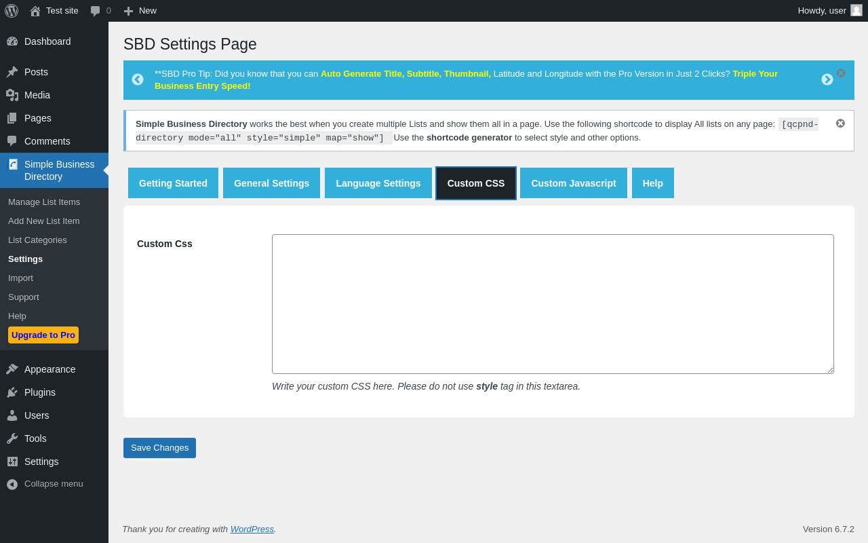868x543 pixels.
Task: Click the Appearance paintbrush icon
Action: pos(12,369)
